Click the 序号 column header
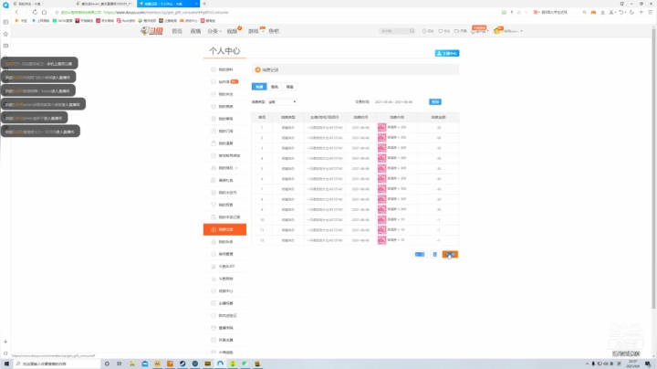The image size is (657, 369). point(262,118)
